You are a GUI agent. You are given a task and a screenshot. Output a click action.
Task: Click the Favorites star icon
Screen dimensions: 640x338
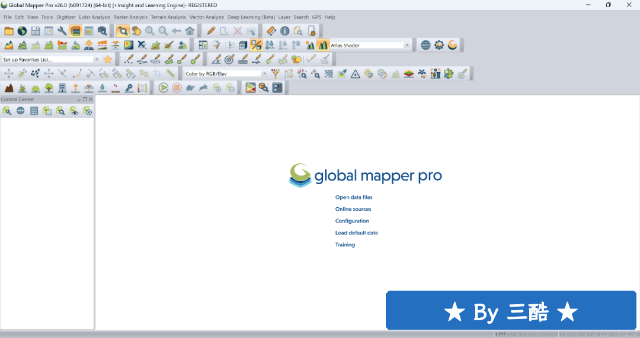pos(108,60)
